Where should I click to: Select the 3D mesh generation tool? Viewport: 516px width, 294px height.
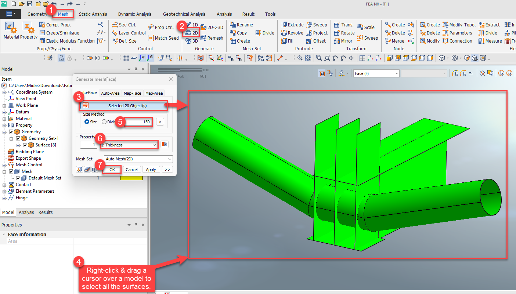192,41
